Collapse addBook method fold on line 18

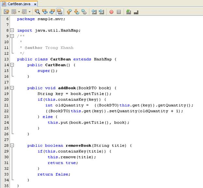coord(12,88)
